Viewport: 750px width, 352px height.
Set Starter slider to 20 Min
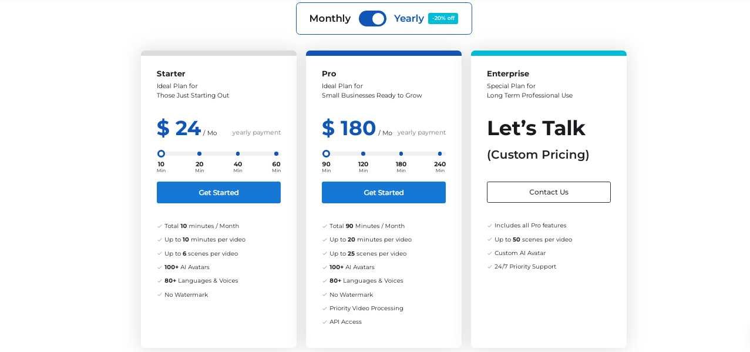(x=200, y=154)
